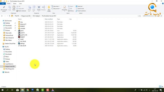Switch to the Share ribbon tab
164x92 pixels.
click(x=15, y=4)
